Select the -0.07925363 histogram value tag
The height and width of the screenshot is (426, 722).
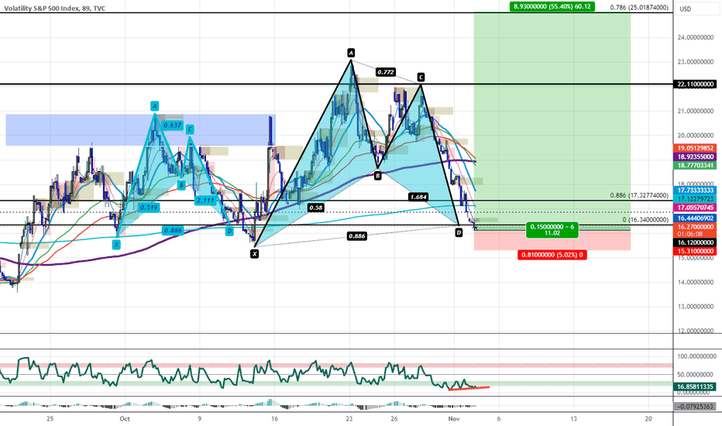[x=696, y=406]
